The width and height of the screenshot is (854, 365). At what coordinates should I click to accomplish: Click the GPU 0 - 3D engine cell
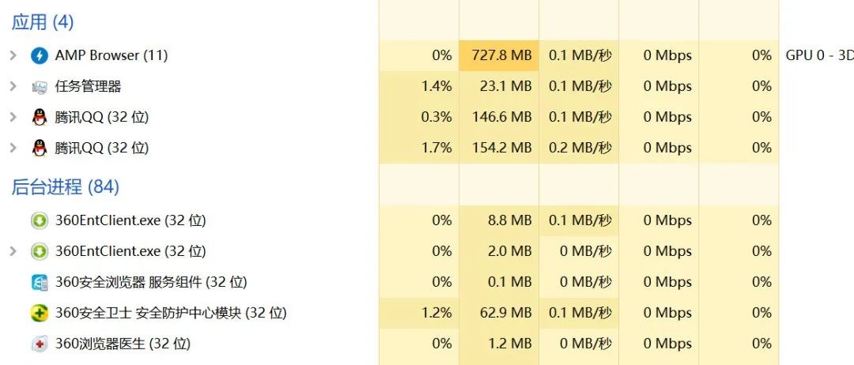pos(816,55)
